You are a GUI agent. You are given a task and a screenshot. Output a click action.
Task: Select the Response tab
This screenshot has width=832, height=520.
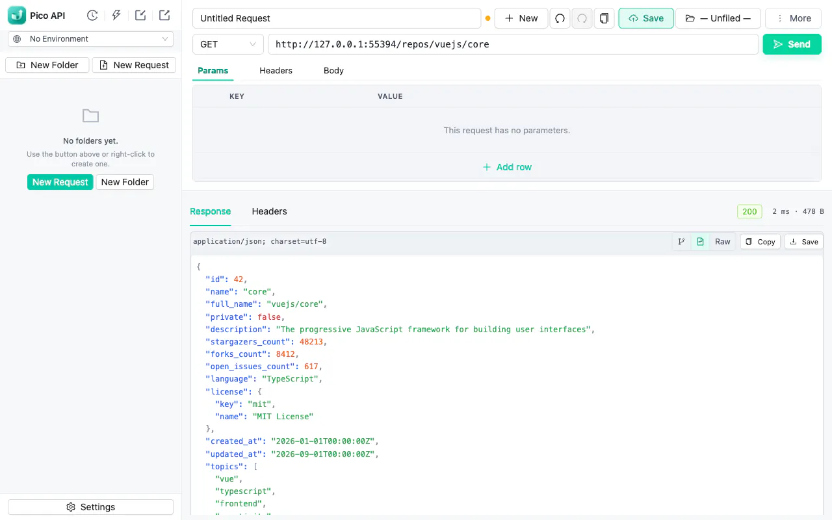(x=210, y=211)
